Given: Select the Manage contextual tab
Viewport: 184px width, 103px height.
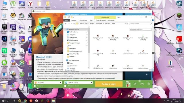Looking at the screenshot, I should (x=105, y=17).
